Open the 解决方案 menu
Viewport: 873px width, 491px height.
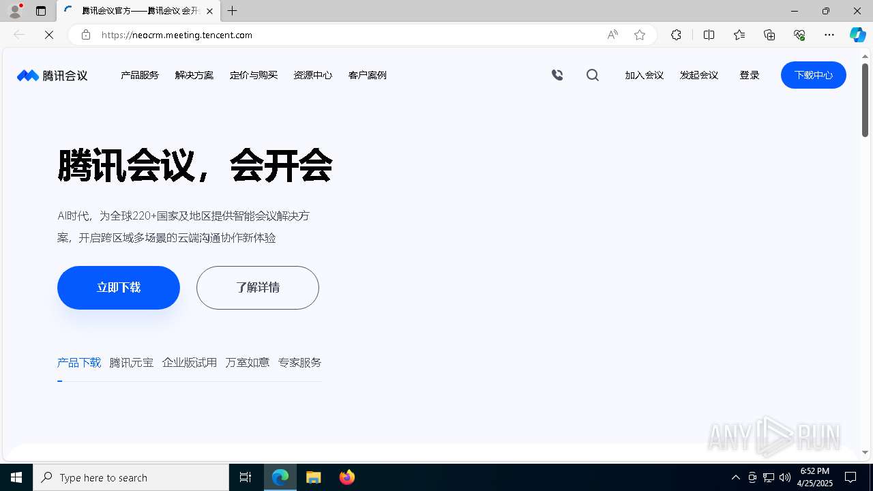point(194,75)
